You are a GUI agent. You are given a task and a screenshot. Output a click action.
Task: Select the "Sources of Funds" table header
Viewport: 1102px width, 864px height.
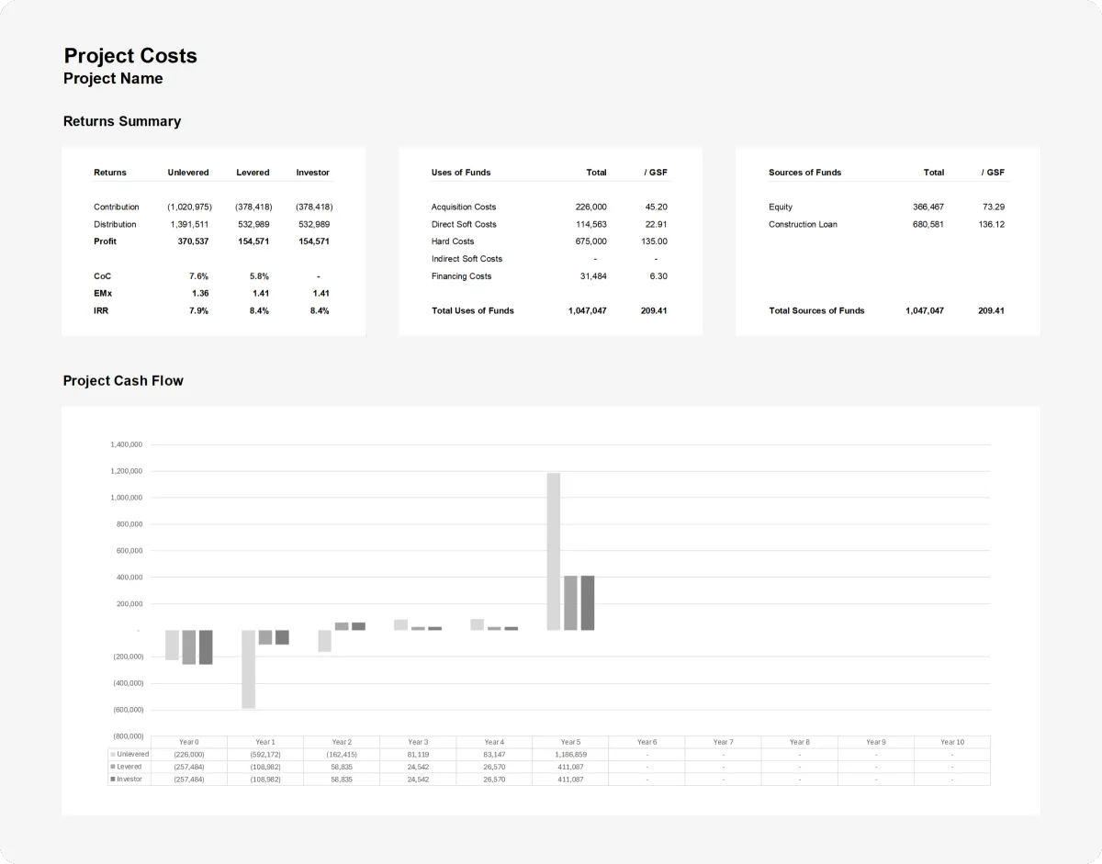click(804, 173)
